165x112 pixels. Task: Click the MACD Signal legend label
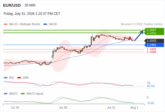(35, 94)
